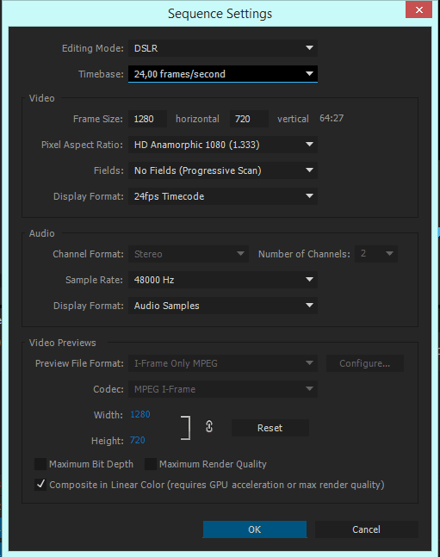Click the OK button
Viewport: 440px width, 557px height.
point(255,529)
